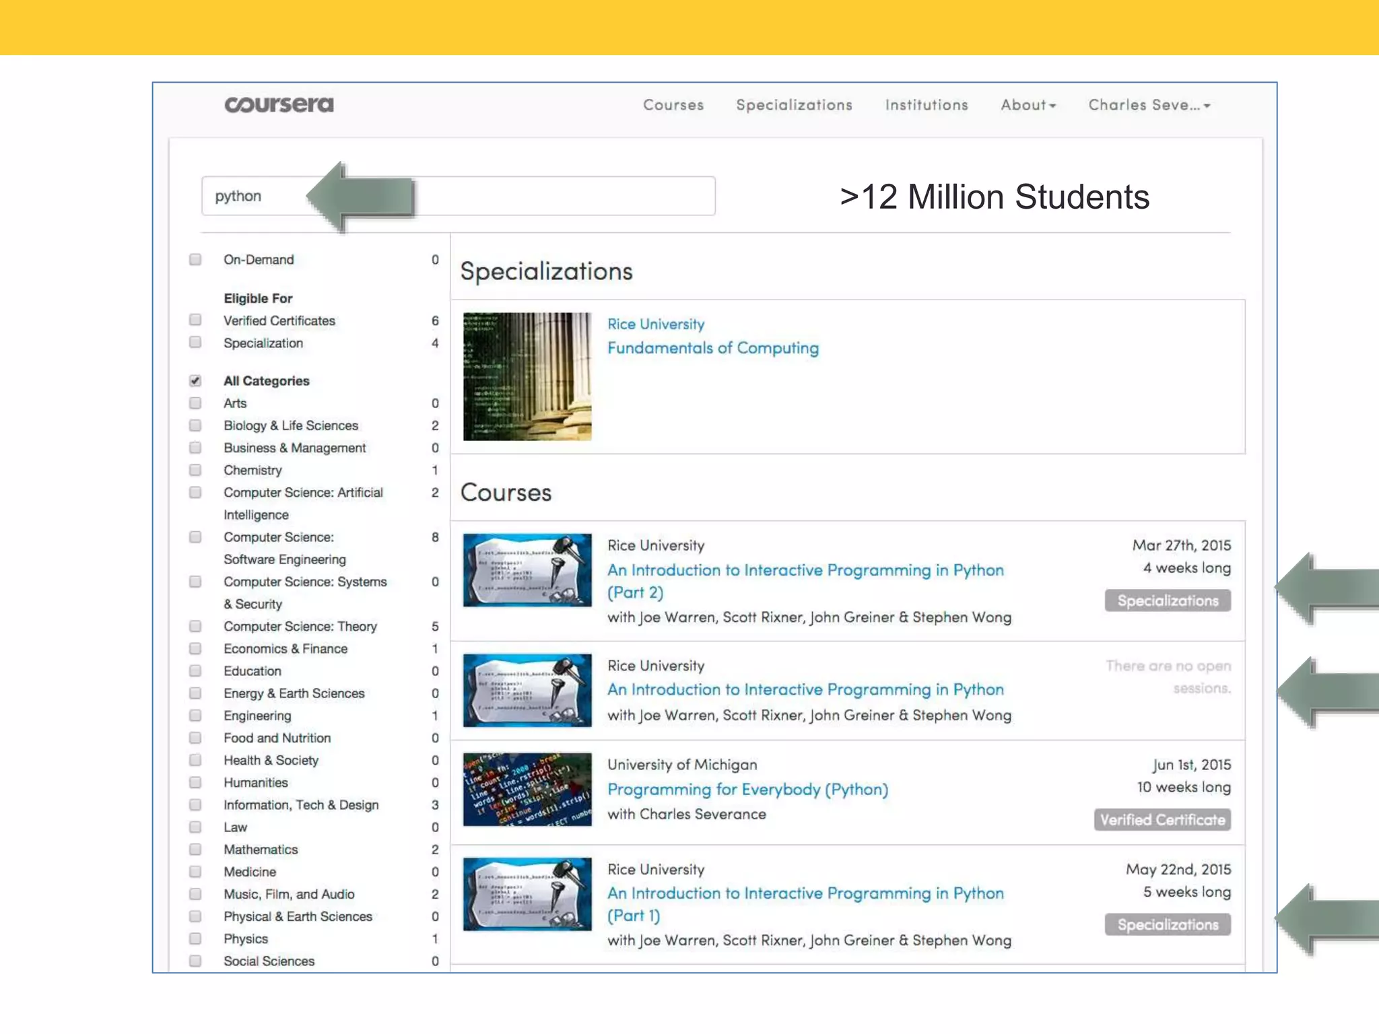The height and width of the screenshot is (1034, 1379).
Task: Click '10 weeks long' duration text
Action: point(1184,787)
